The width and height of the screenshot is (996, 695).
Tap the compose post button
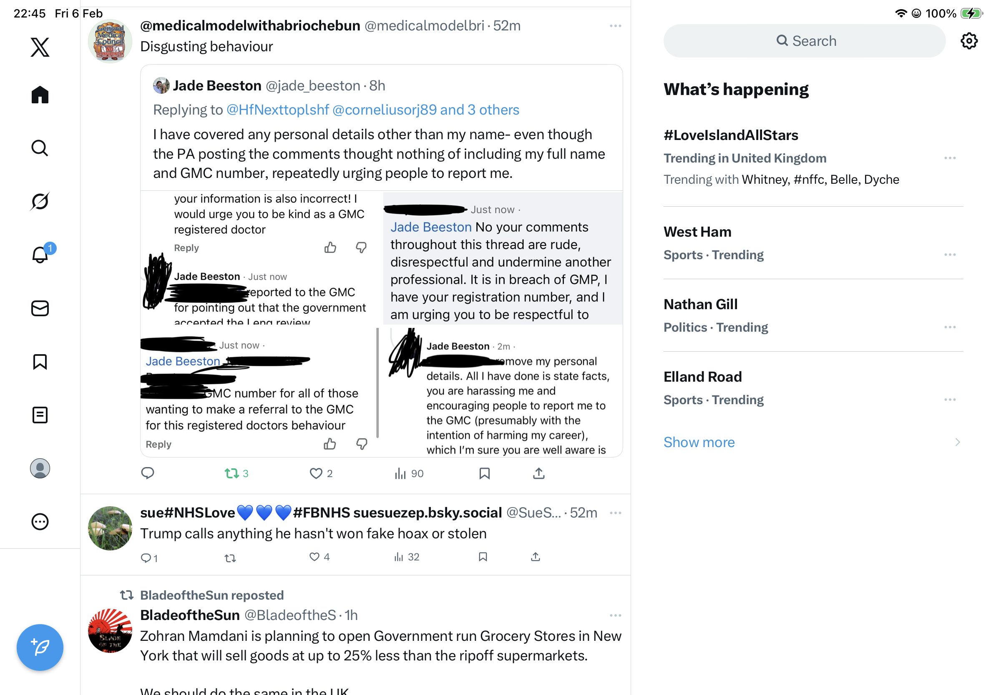pyautogui.click(x=40, y=647)
